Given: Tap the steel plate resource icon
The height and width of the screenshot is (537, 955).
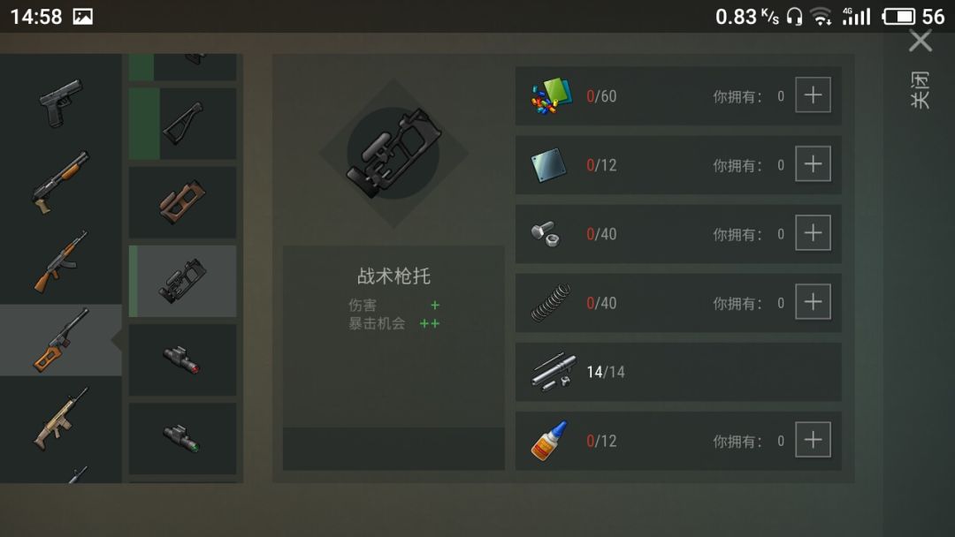Looking at the screenshot, I should [548, 165].
